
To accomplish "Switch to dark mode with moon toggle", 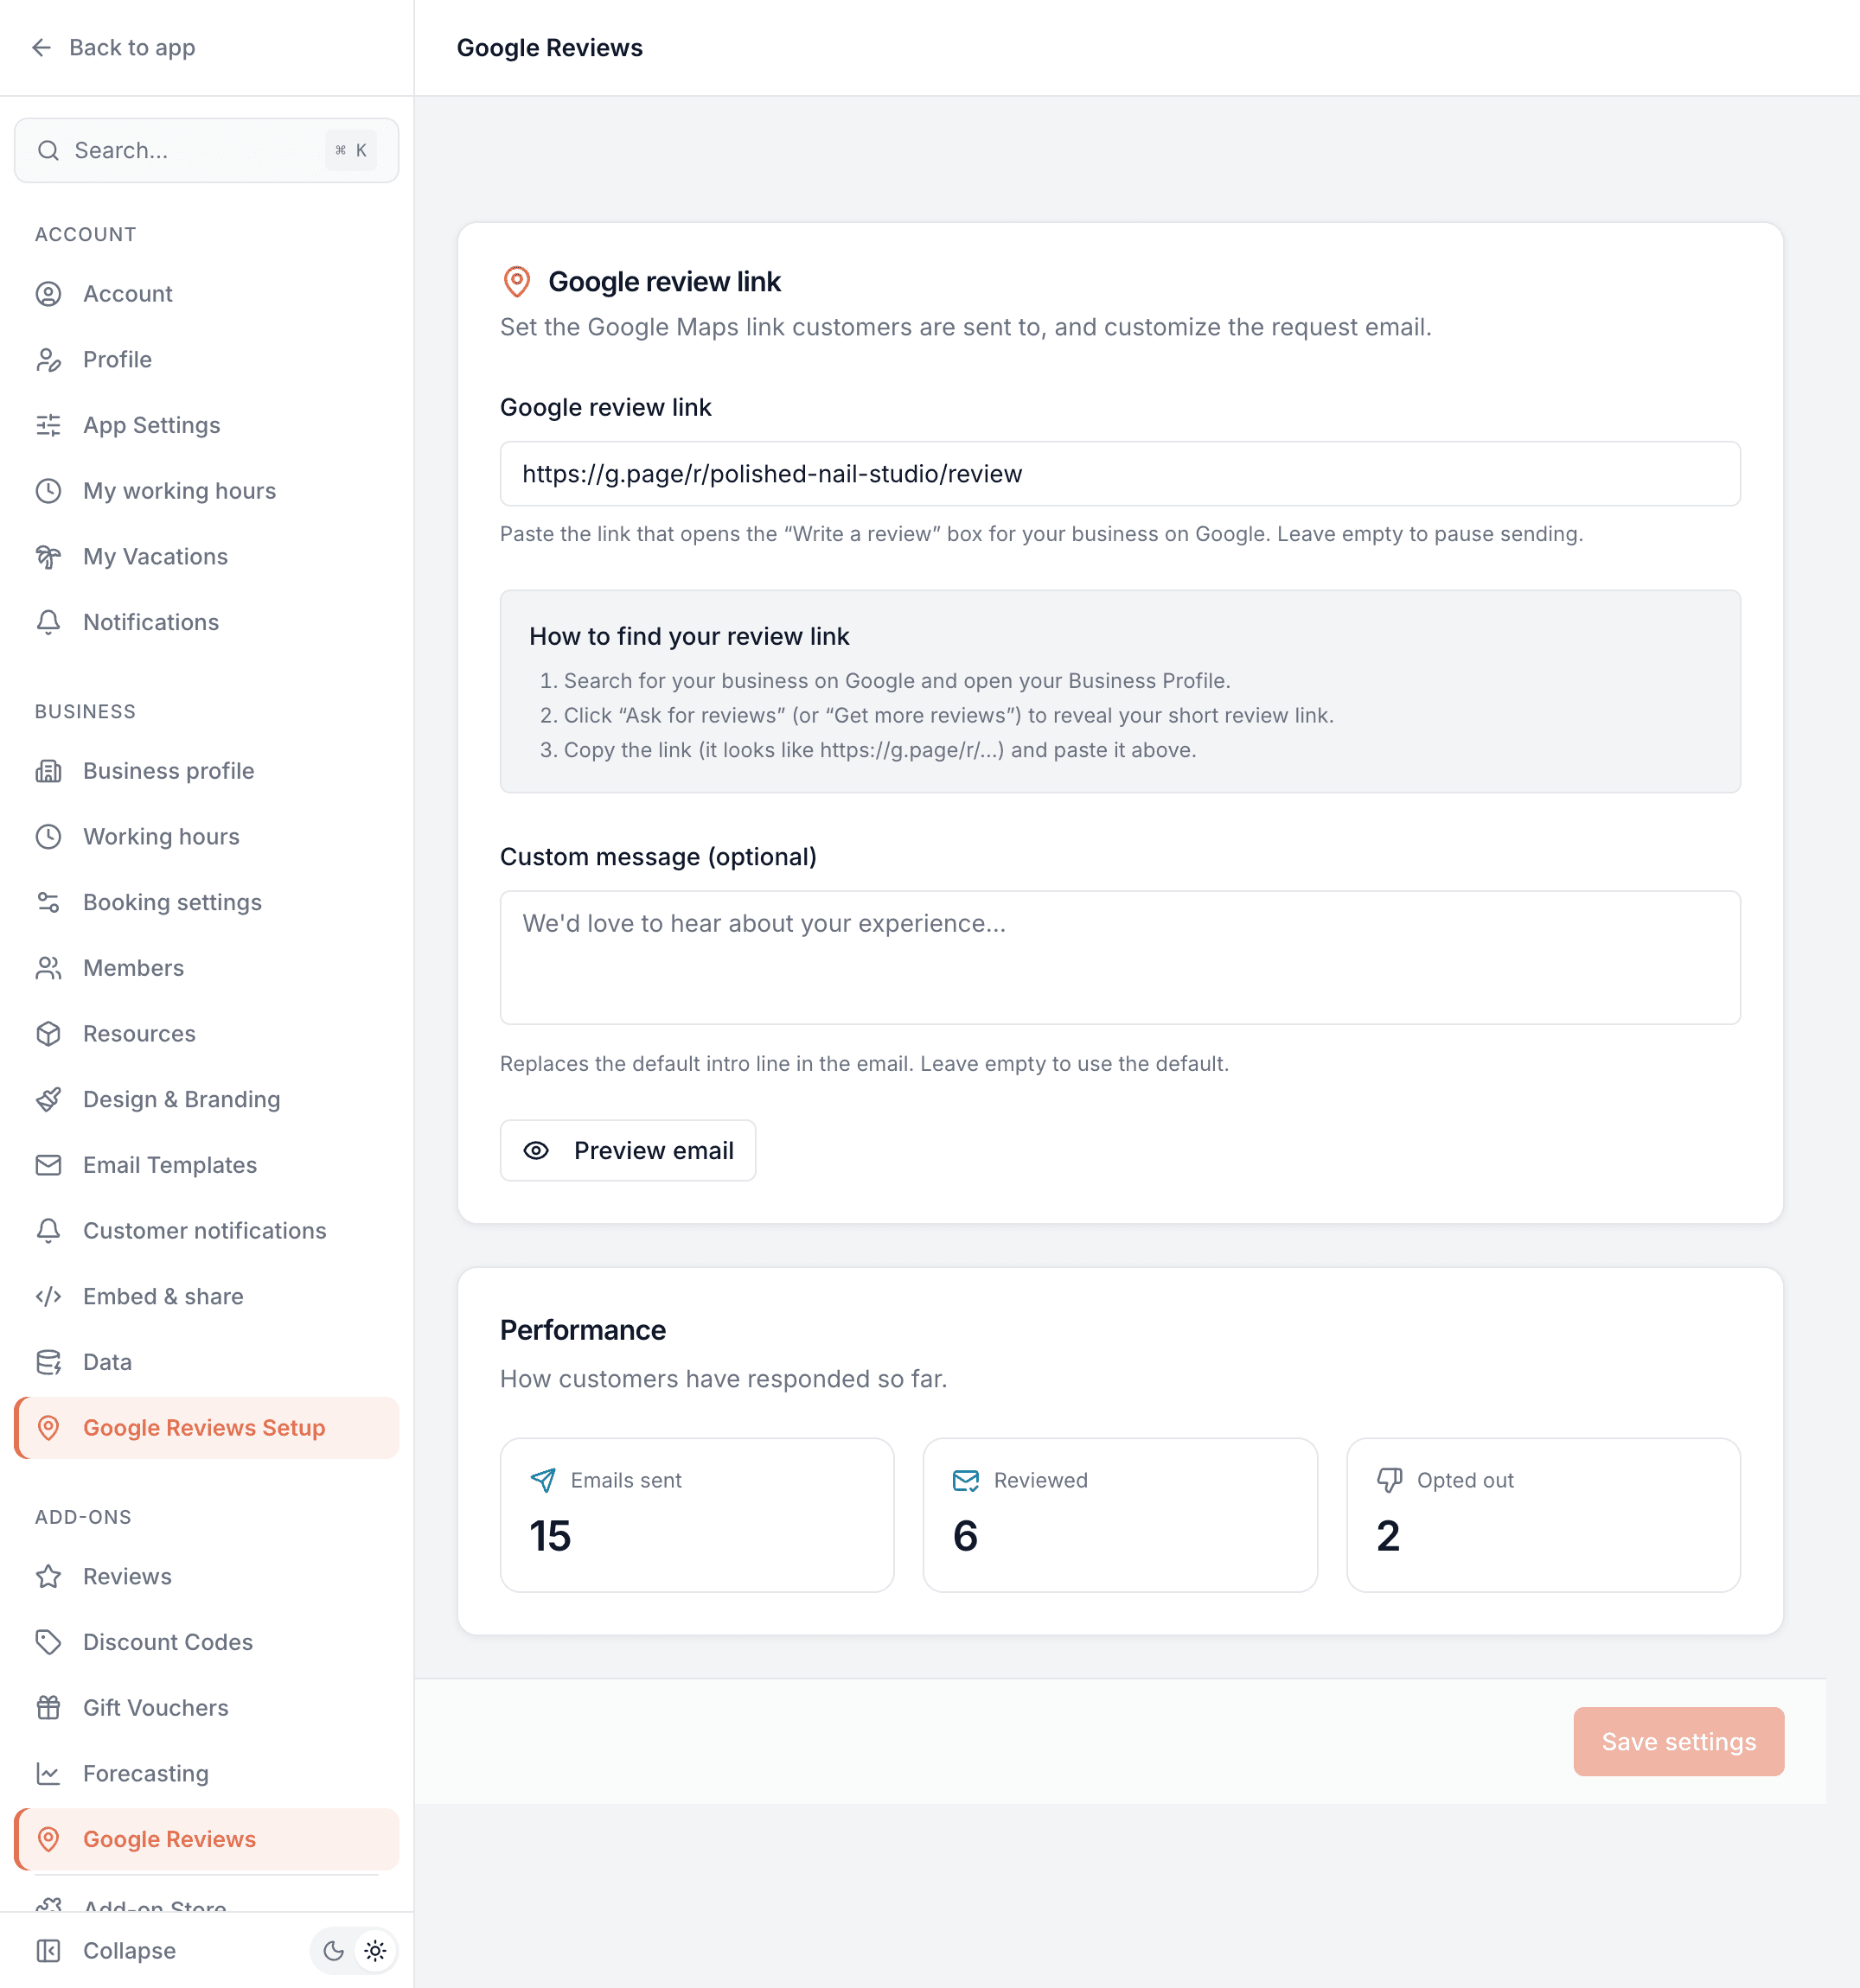I will click(333, 1950).
